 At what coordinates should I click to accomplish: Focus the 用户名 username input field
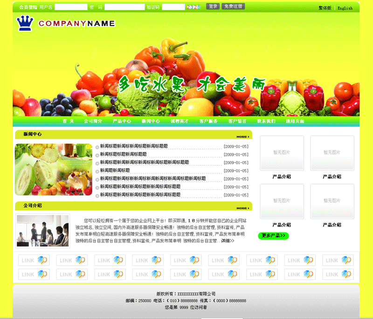click(71, 7)
